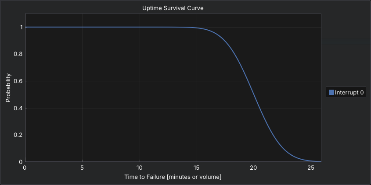This screenshot has width=371, height=185.
Task: Click y-axis tick label 1
Action: [x=20, y=27]
